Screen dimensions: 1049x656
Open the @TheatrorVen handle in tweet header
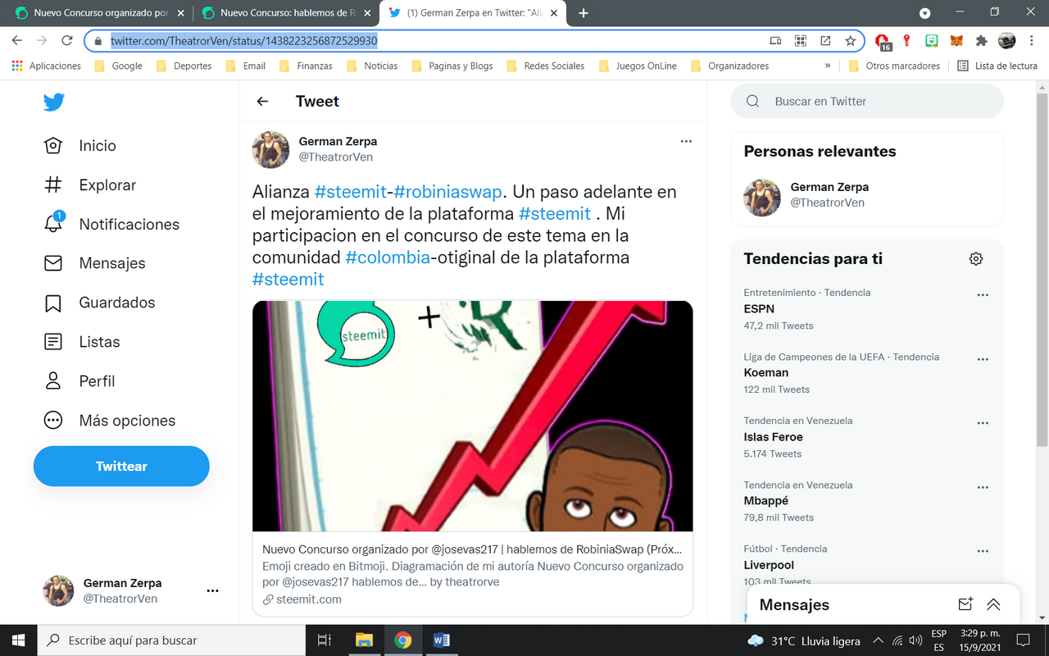336,157
